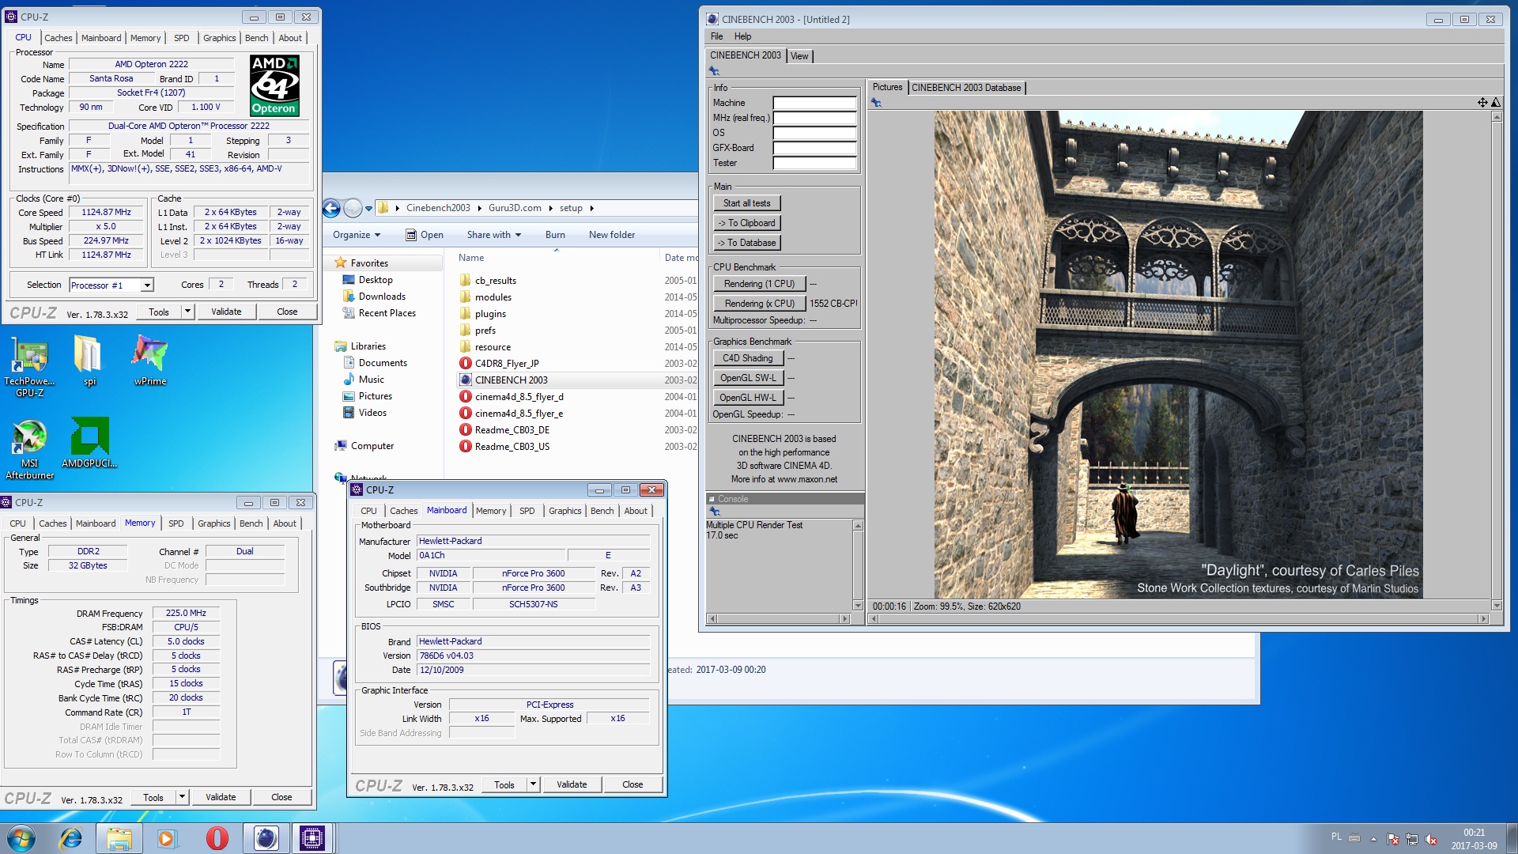1518x854 pixels.
Task: Switch to CINEBENCH View tab
Action: 799,56
